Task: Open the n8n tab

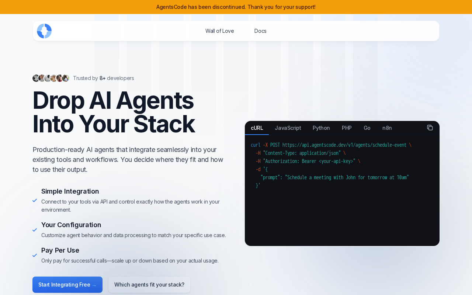Action: [x=387, y=128]
